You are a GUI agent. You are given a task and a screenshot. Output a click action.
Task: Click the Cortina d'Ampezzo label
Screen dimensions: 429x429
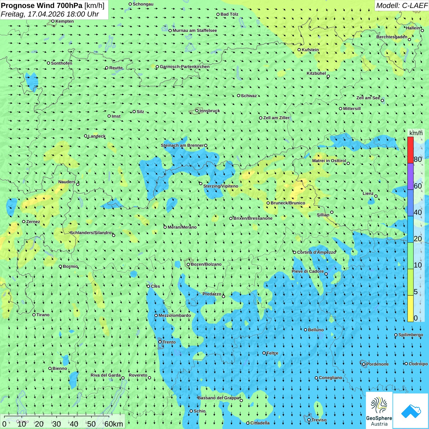(317, 252)
